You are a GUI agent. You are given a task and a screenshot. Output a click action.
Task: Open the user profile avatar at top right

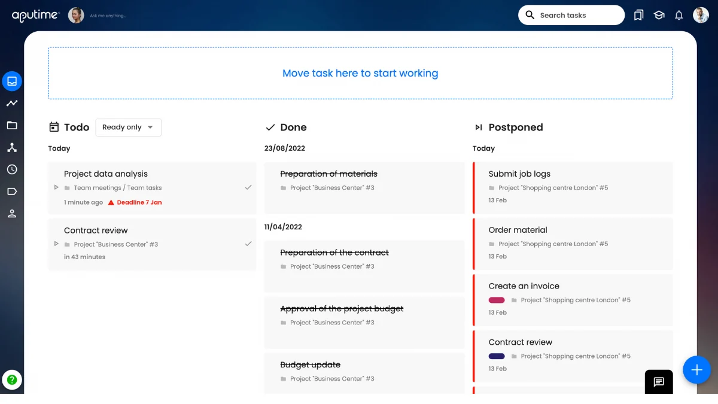tap(701, 15)
